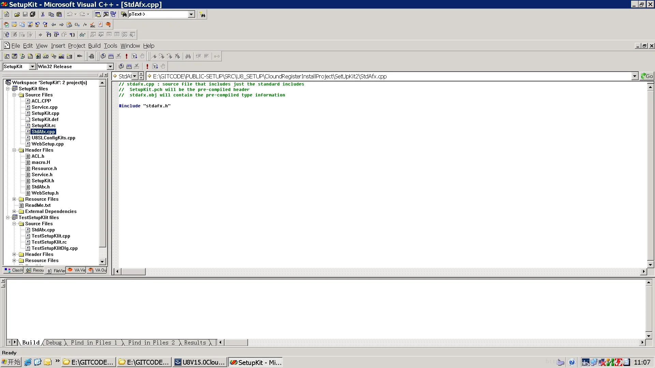Image resolution: width=655 pixels, height=368 pixels.
Task: Click the Open file icon
Action: pos(17,14)
